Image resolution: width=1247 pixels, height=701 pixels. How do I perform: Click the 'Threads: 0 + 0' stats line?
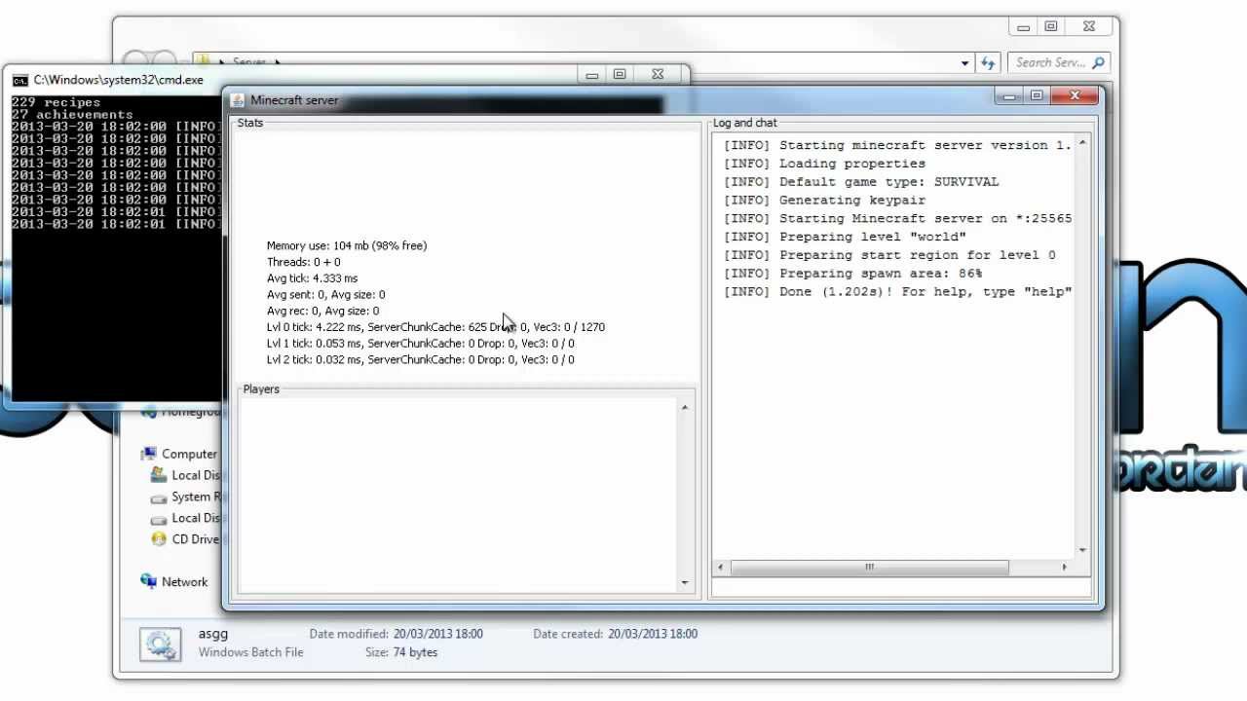click(304, 262)
